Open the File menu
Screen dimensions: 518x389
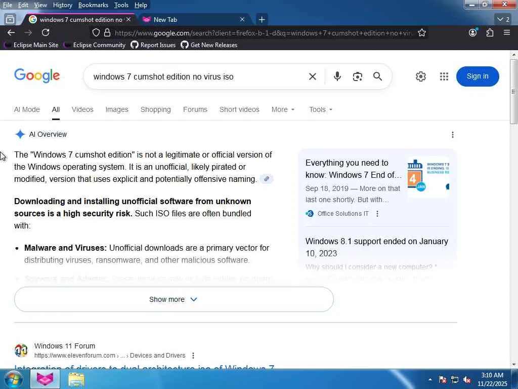coord(7,5)
